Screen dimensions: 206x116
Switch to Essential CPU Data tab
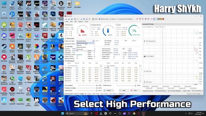[x=148, y=91]
